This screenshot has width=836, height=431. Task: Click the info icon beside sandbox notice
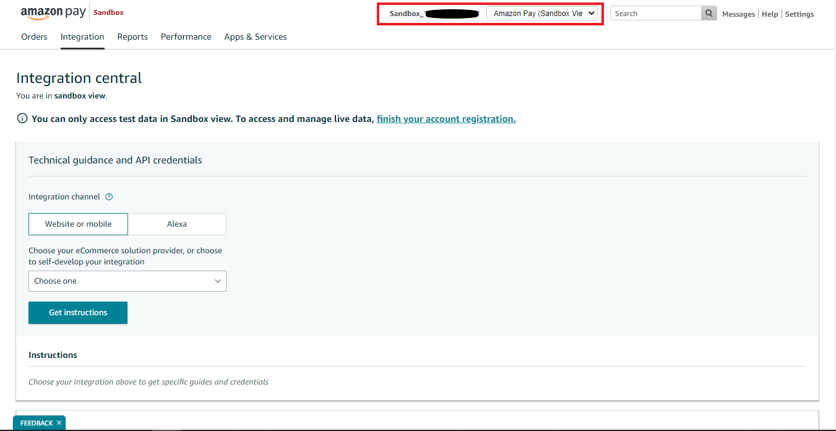click(x=22, y=118)
